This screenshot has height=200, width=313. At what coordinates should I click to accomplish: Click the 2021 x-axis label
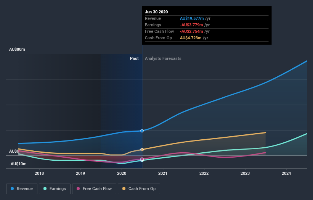(163, 173)
